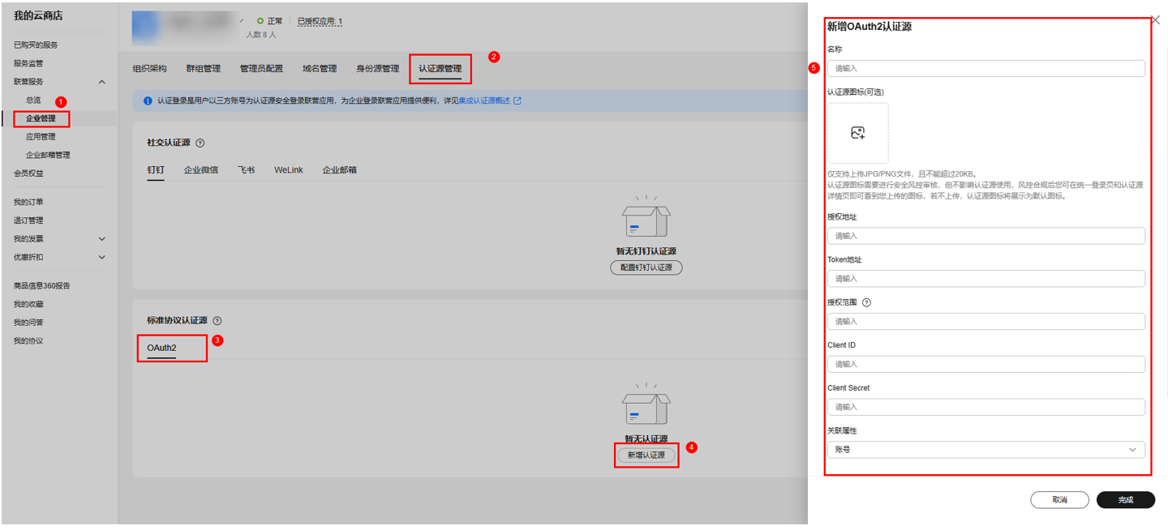Click the external link icon after 集成认证源概述

pyautogui.click(x=517, y=101)
